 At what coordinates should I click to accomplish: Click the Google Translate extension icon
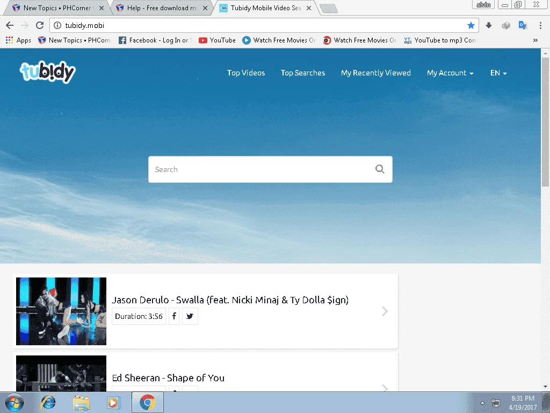pos(523,25)
